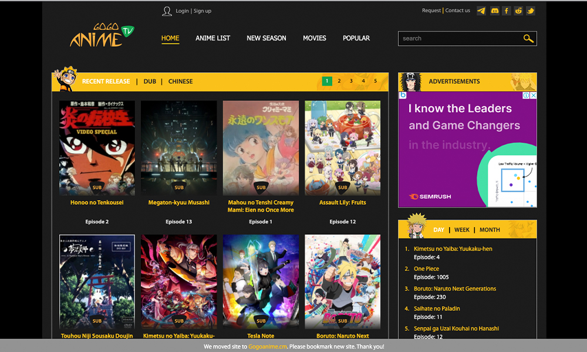
Task: Select the RECENT RELEASE tab
Action: 106,82
